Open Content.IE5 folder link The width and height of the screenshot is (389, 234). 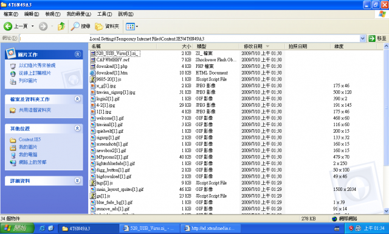pos(30,139)
